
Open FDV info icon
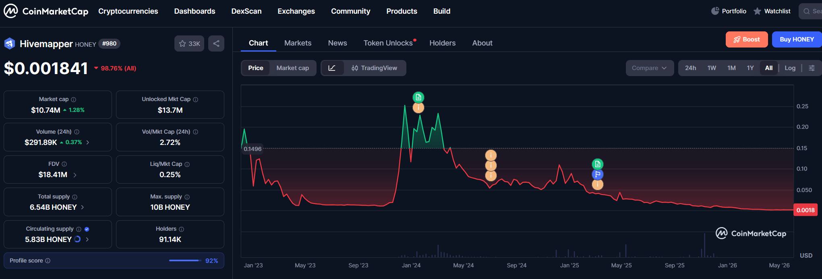click(64, 164)
